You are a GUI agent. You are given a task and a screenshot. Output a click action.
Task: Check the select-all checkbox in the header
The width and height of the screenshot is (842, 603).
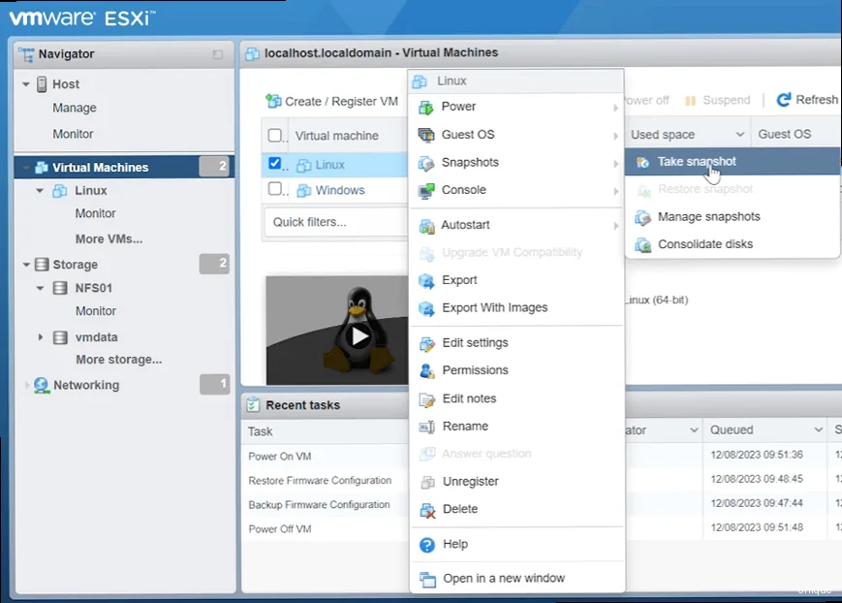click(274, 135)
